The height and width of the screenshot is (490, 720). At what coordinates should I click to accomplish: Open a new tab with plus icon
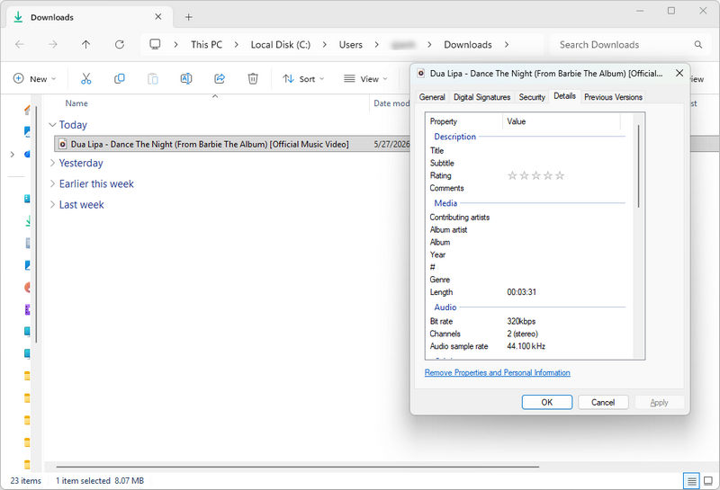pos(188,17)
